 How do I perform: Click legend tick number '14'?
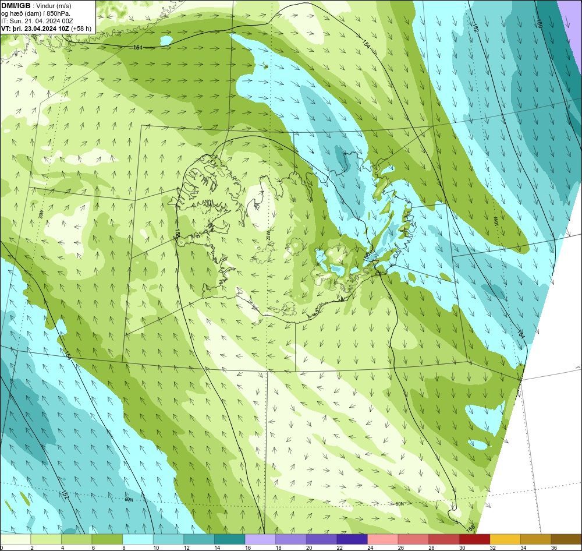pyautogui.click(x=217, y=548)
